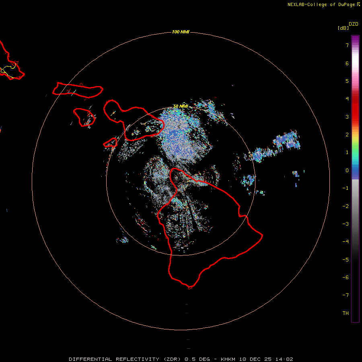This screenshot has width=362, height=362.
Task: Click the 50 NMI range ring label
Action: pos(181,106)
